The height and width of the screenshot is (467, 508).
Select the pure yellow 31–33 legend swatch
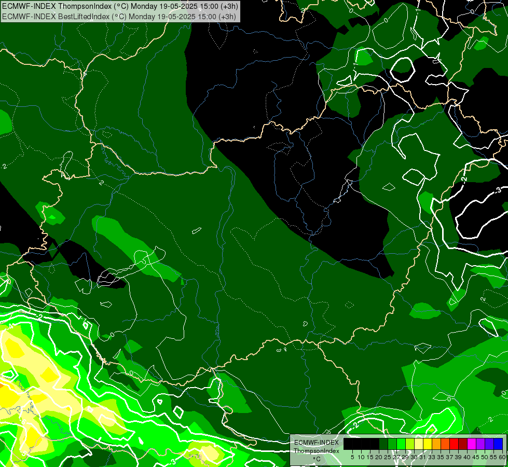428,444
